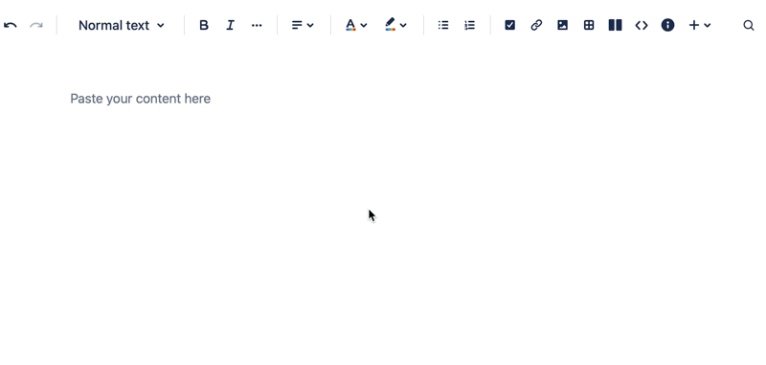Click the Redo arrow icon

pos(36,26)
